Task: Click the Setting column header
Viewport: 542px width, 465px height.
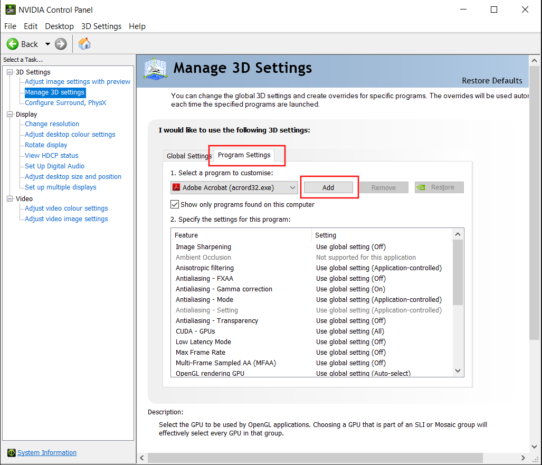Action: click(382, 235)
